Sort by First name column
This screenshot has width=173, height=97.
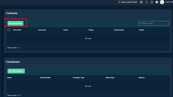(17, 30)
